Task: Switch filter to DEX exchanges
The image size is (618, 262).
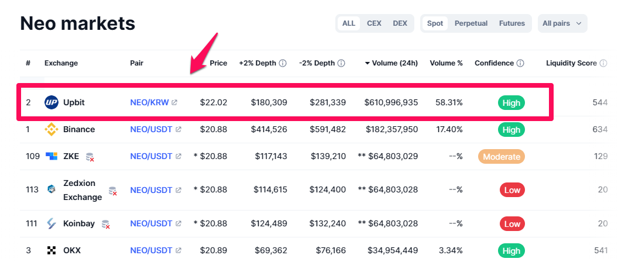Action: 400,23
